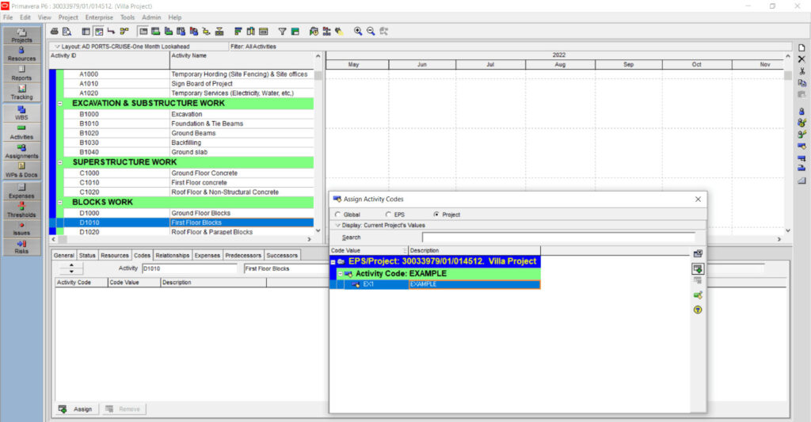
Task: Click the Zoom Out magnifier icon
Action: [371, 32]
